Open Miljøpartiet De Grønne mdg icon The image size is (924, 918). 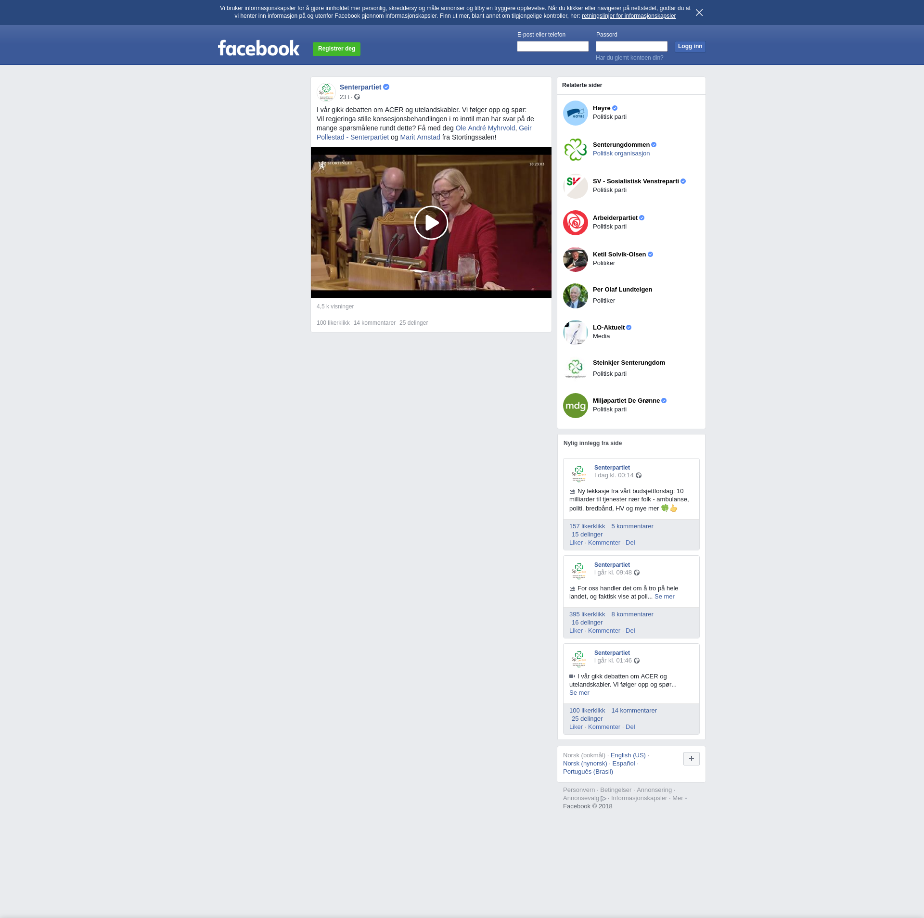[x=576, y=406]
